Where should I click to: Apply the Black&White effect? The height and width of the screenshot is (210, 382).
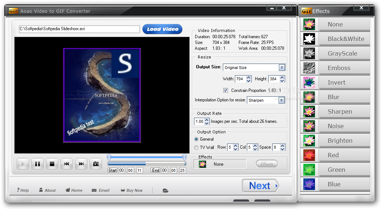[x=344, y=39]
